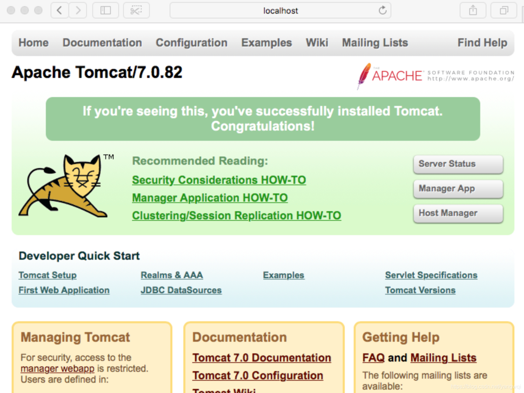This screenshot has width=524, height=393.
Task: Select the Wiki nav item
Action: coord(317,43)
